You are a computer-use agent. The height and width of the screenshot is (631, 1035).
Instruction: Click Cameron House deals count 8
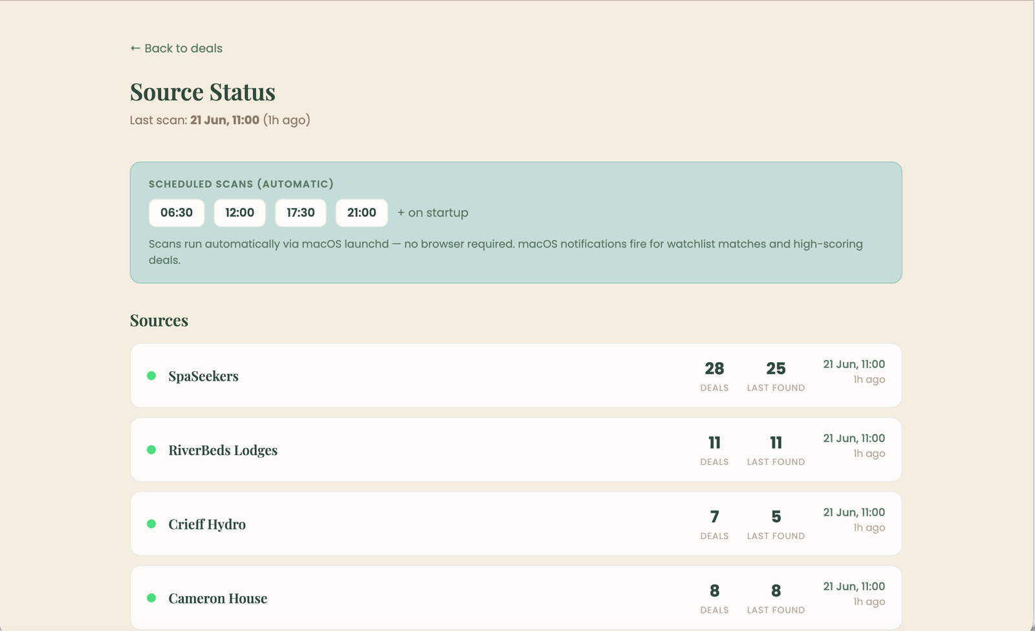(x=714, y=591)
